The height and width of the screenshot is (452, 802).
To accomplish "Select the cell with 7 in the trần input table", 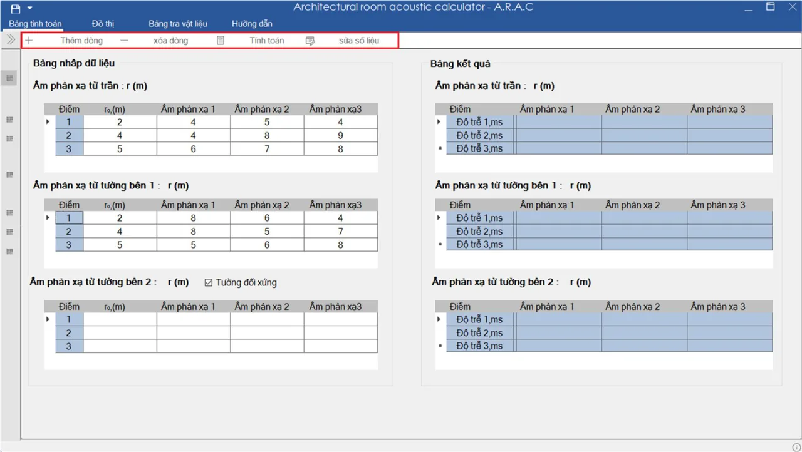I will coord(267,149).
